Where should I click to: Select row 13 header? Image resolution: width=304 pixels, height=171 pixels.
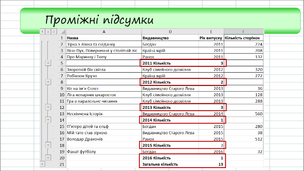pyautogui.click(x=61, y=114)
